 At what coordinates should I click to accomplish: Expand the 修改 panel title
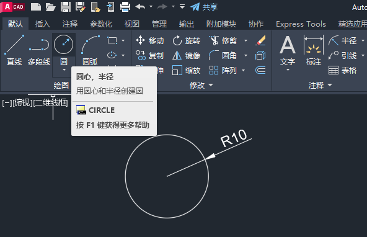pos(201,85)
